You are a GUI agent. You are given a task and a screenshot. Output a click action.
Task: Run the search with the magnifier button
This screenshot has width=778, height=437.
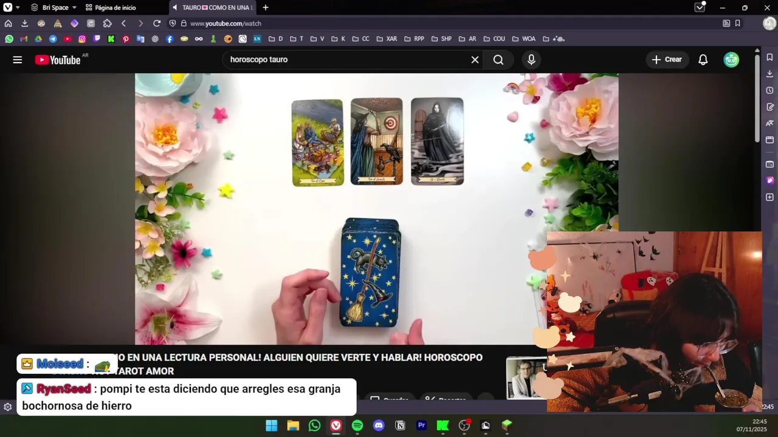click(x=498, y=59)
